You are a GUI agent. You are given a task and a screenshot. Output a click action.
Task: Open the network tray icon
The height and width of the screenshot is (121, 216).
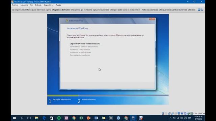click(178, 118)
